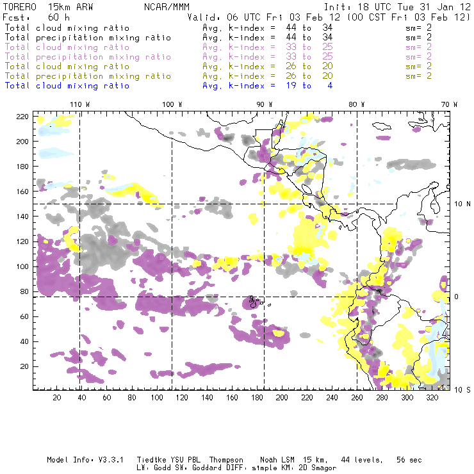Click the '90 W' longitude label

click(264, 104)
